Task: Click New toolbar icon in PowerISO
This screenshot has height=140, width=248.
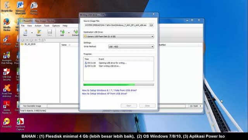Action: click(25, 33)
